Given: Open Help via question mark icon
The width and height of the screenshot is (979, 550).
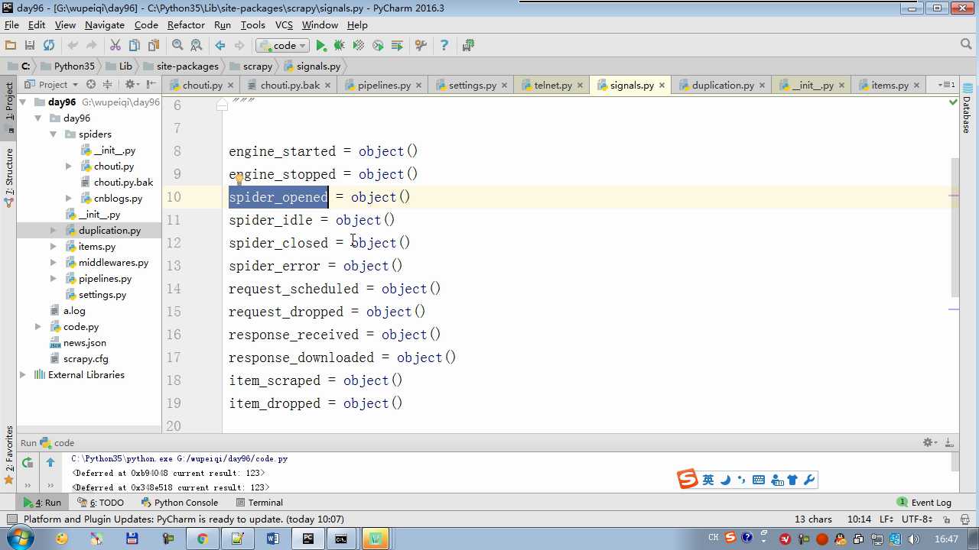Looking at the screenshot, I should tap(444, 46).
